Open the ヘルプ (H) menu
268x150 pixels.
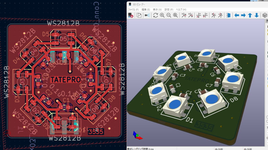click(181, 10)
